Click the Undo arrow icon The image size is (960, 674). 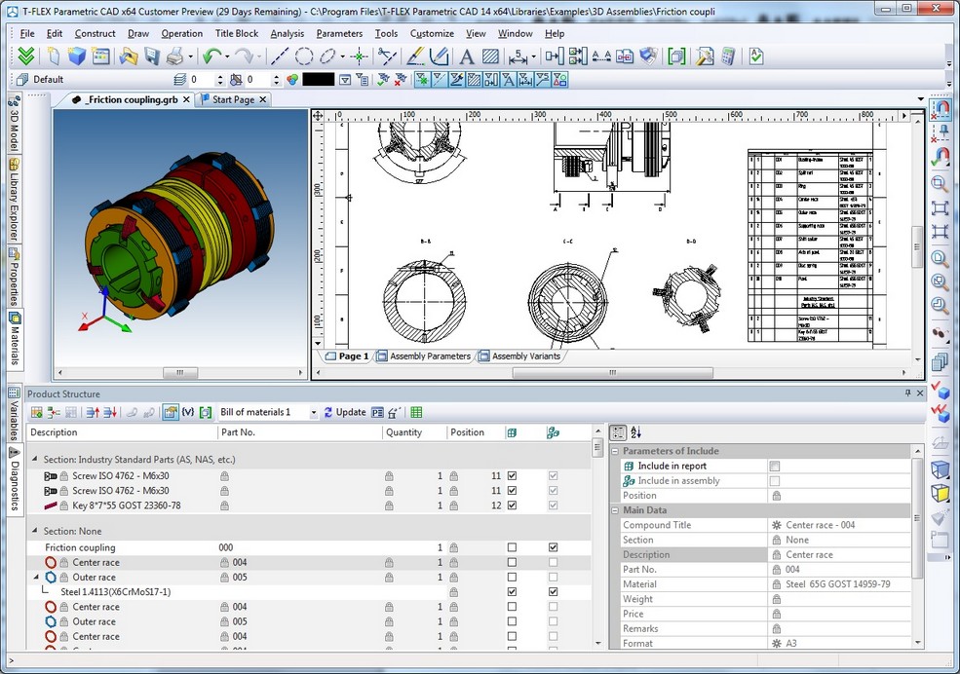[211, 56]
